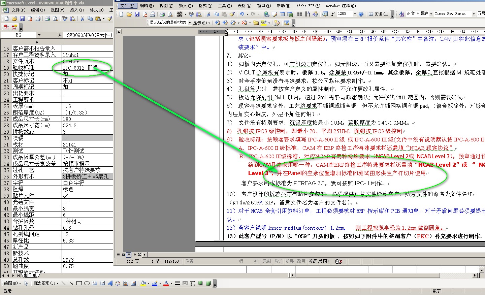The height and width of the screenshot is (295, 485).
Task: Click Excel Cut scissors icon
Action: 82,19
